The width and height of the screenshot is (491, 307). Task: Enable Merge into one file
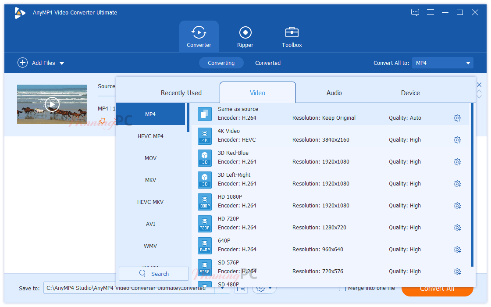[342, 288]
